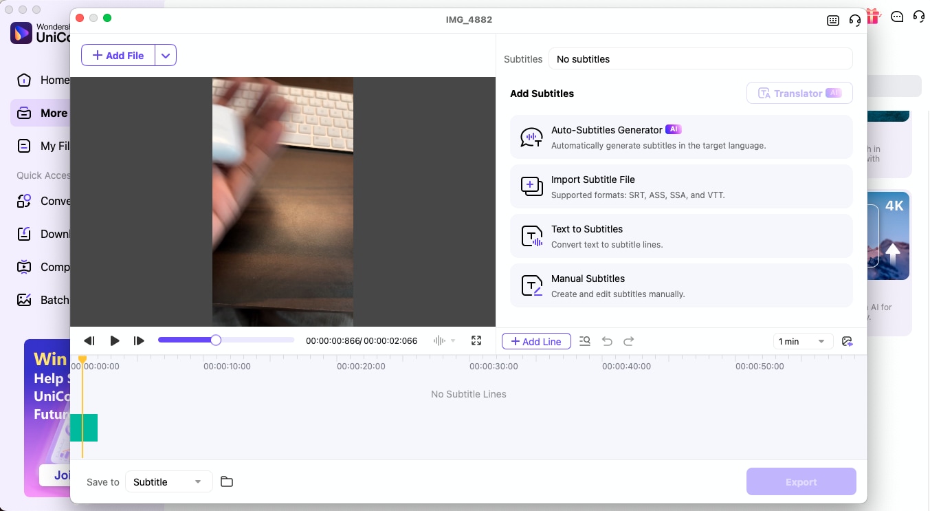
Task: Click the video playback progress slider
Action: point(226,340)
